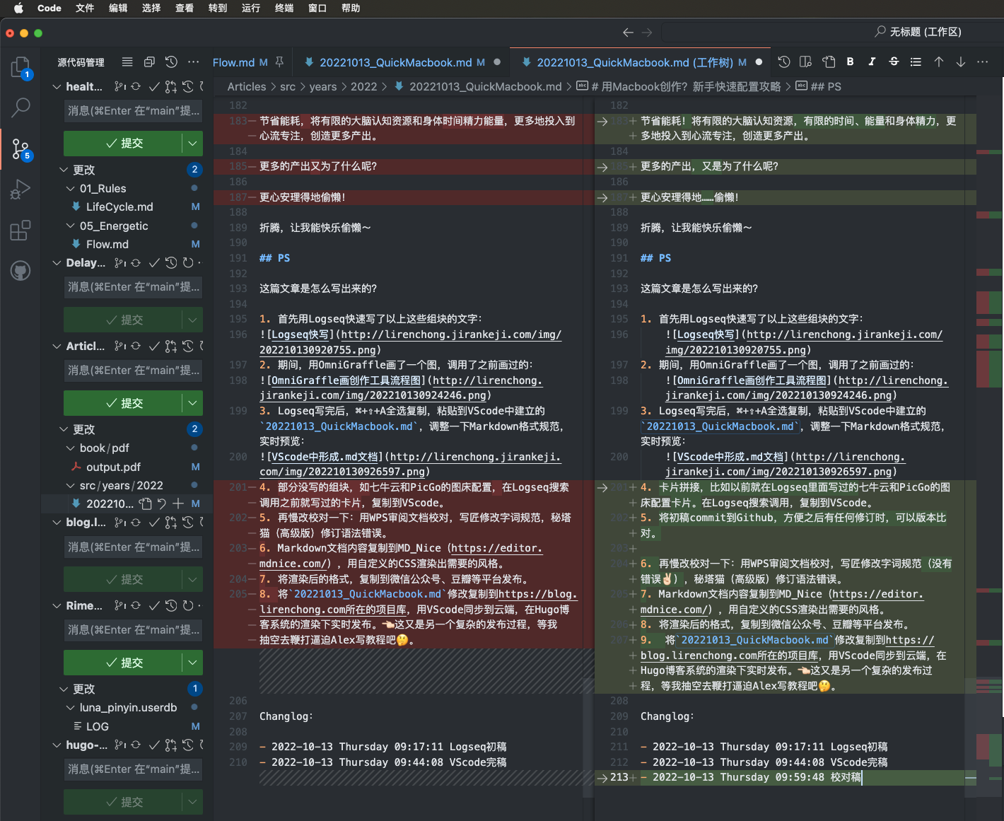Open the Source Control view icon
The width and height of the screenshot is (1004, 821).
coord(21,149)
